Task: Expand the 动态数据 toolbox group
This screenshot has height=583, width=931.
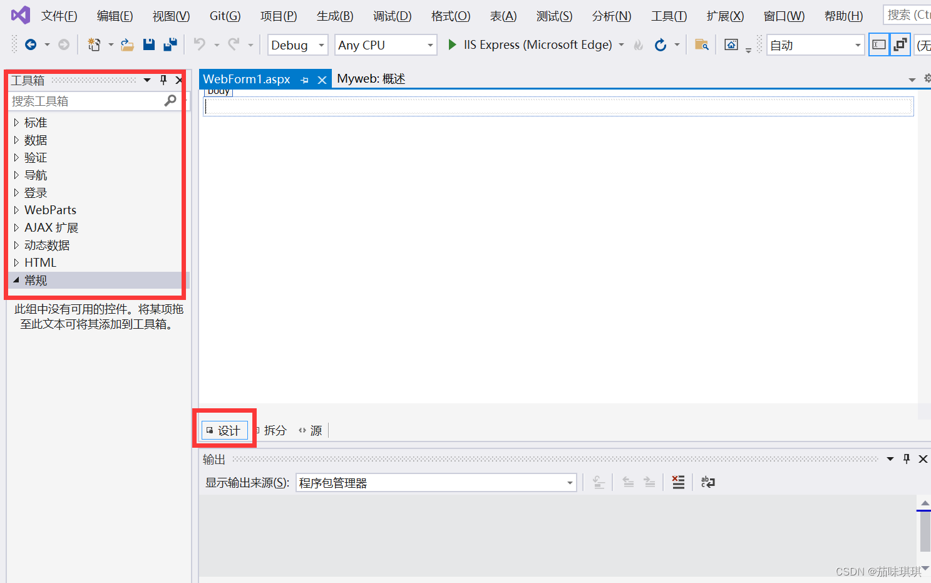Action: [x=16, y=245]
